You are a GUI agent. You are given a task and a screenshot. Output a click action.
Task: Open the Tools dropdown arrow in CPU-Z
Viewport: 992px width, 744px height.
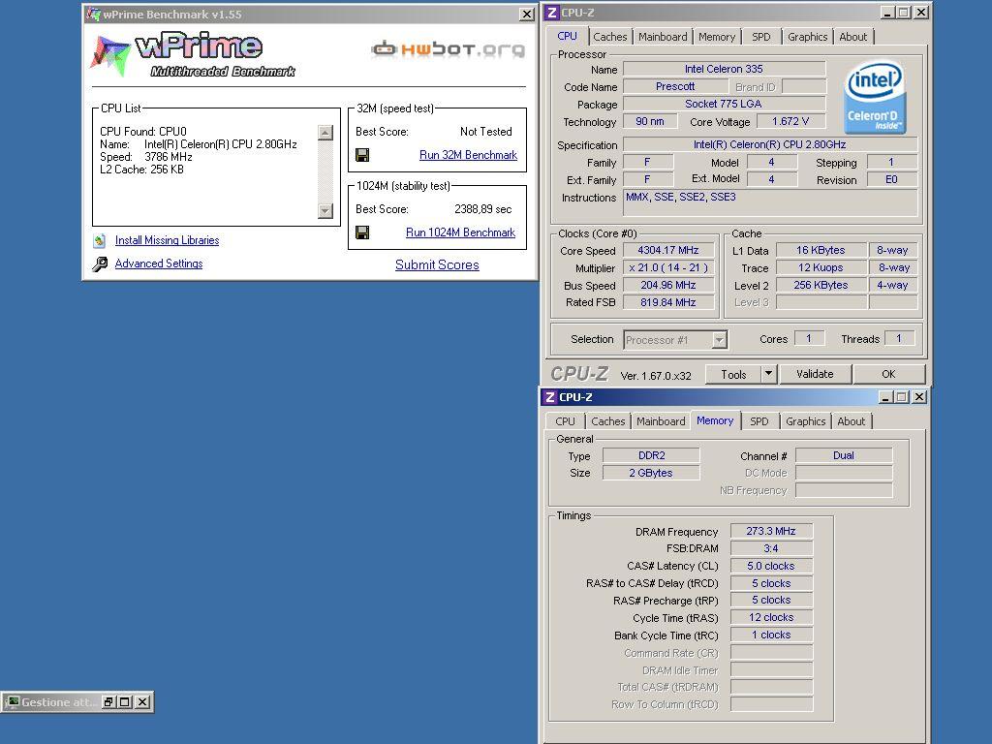point(768,374)
